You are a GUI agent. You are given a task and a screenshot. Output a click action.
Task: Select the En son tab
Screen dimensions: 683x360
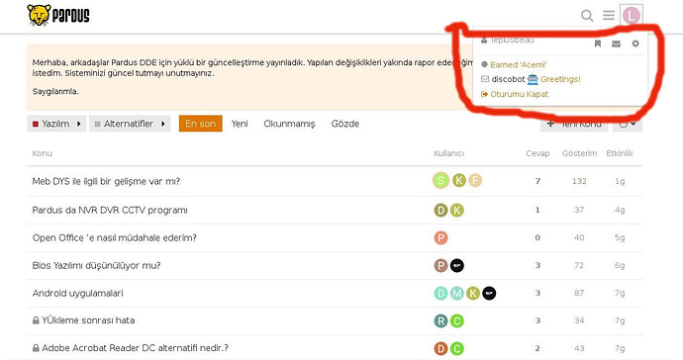pyautogui.click(x=200, y=124)
